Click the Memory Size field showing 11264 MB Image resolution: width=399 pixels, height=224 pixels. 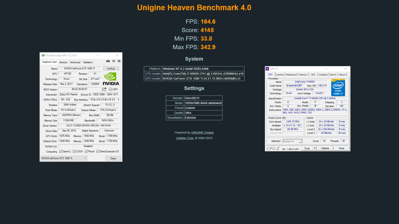[68, 120]
